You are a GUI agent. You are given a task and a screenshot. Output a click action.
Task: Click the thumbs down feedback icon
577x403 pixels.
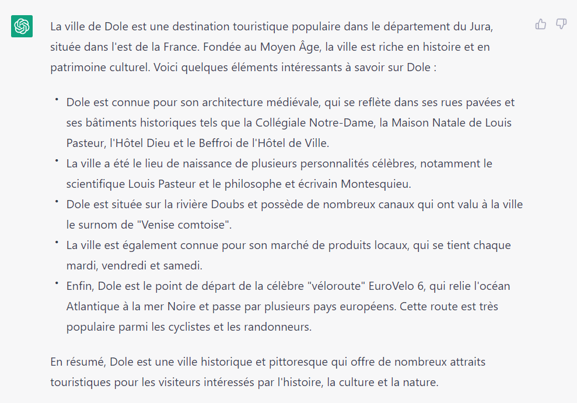point(561,24)
